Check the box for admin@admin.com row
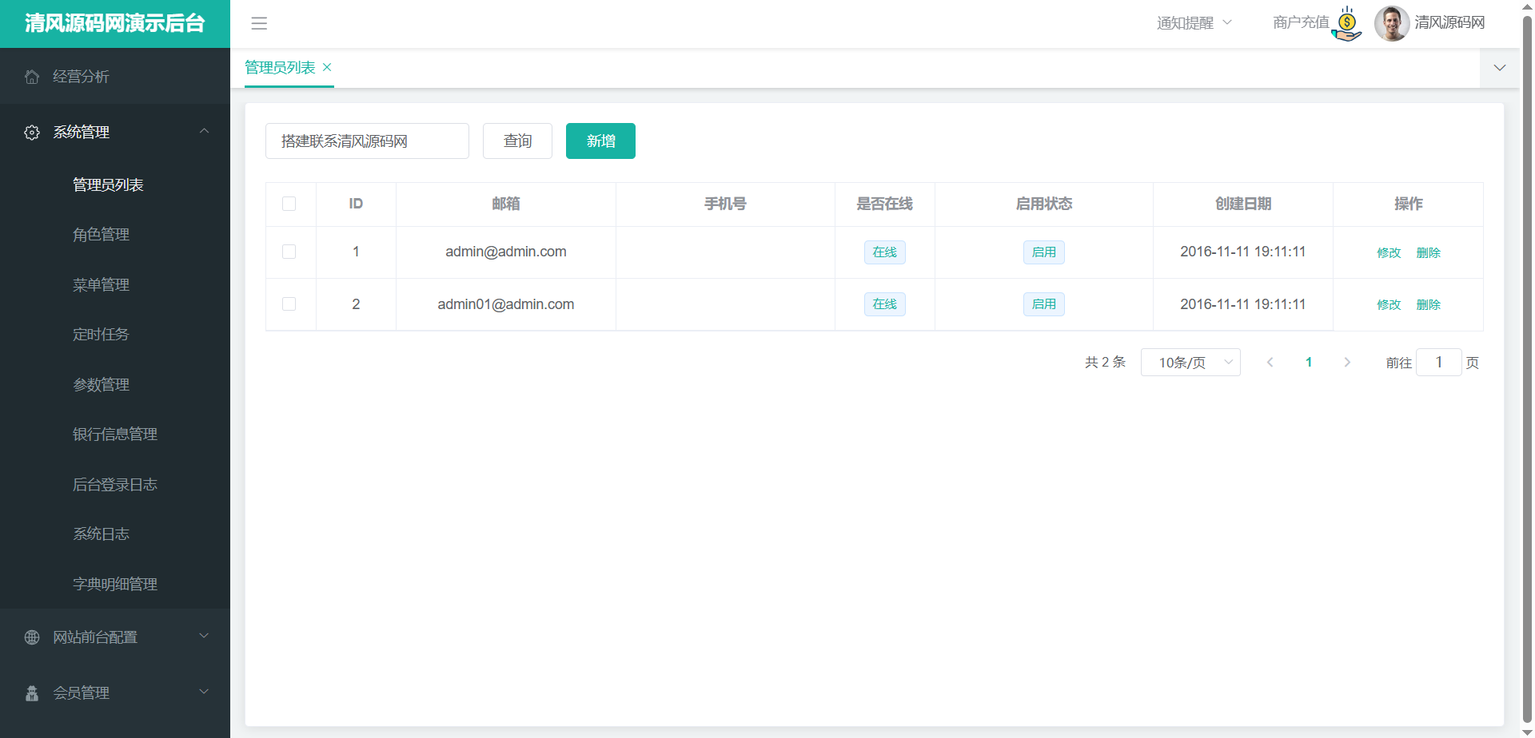 289,252
